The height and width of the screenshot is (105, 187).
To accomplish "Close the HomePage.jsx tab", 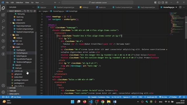I will 176,7.
